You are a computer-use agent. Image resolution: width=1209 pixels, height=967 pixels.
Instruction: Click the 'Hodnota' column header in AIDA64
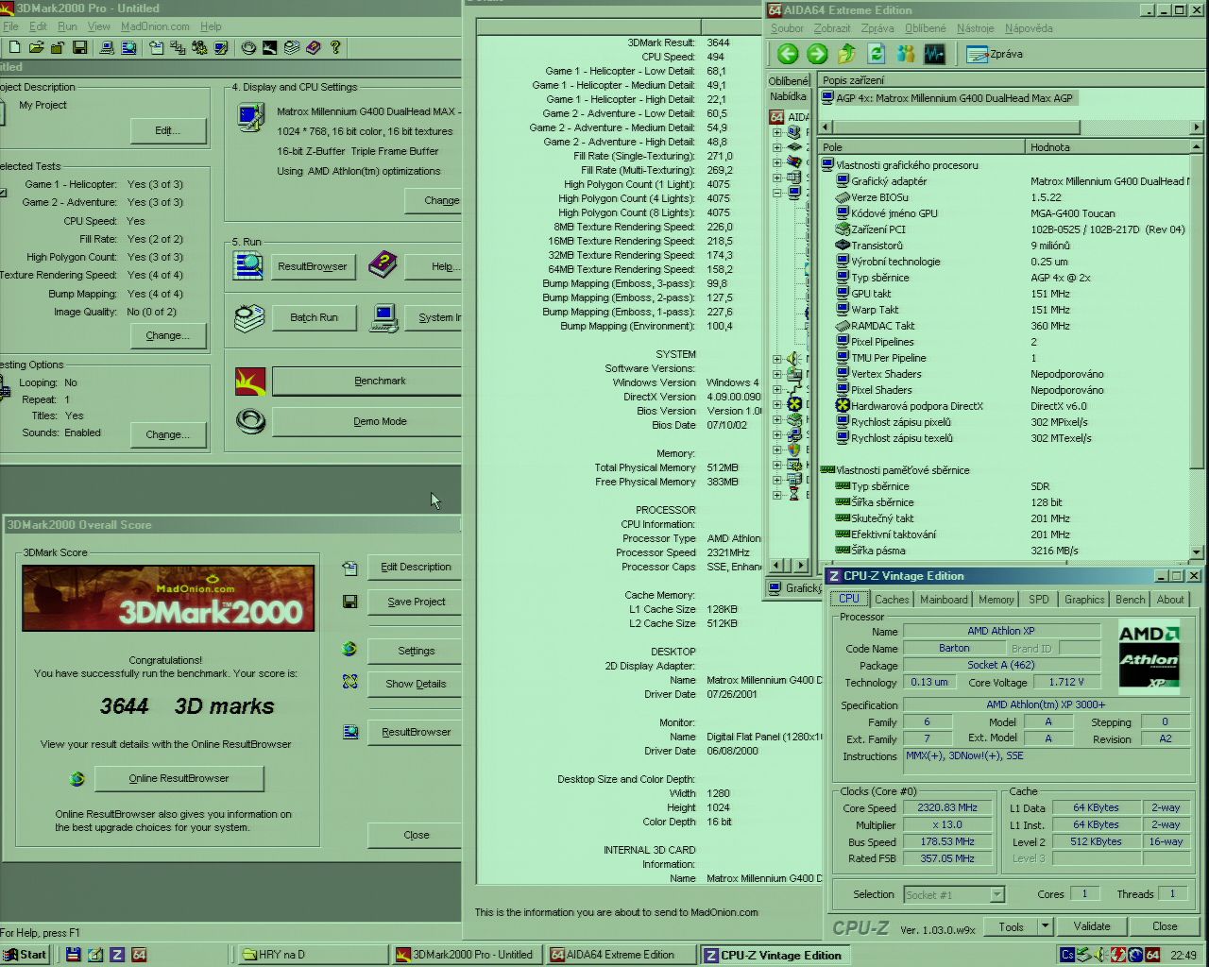pyautogui.click(x=1107, y=147)
